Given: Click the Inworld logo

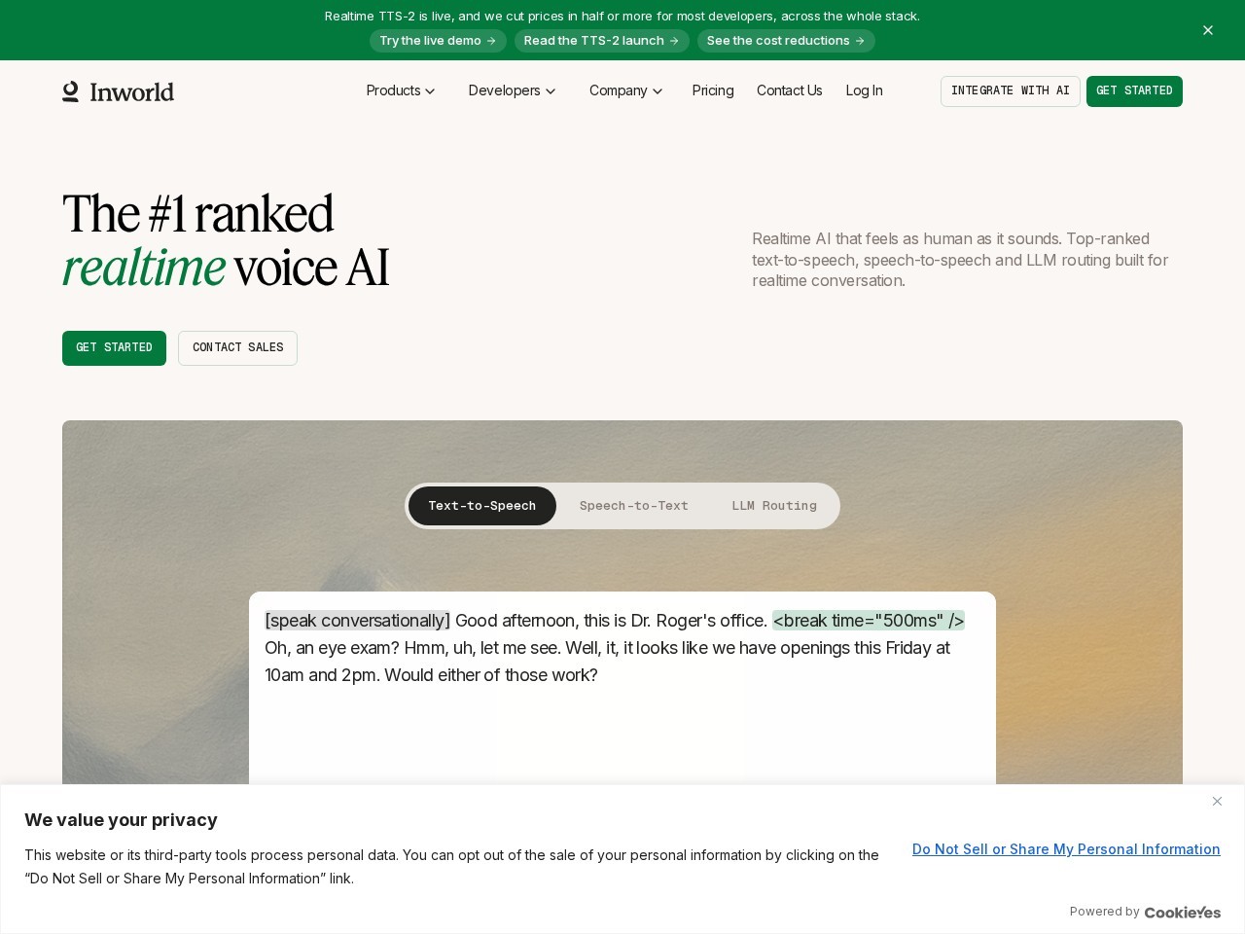Looking at the screenshot, I should pos(118,91).
